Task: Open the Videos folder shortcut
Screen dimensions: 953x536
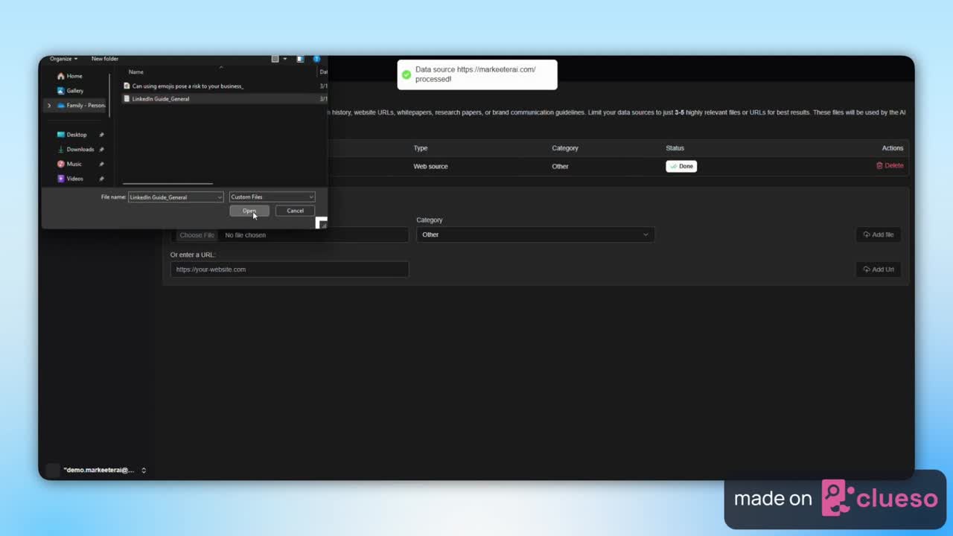Action: (x=74, y=179)
